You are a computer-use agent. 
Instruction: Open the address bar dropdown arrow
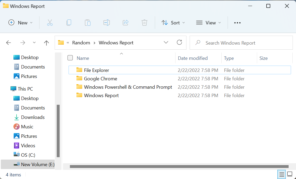166,42
